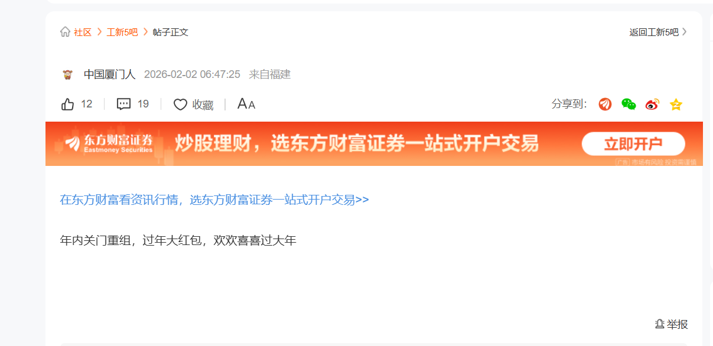
Task: Like the post with the thumbs-up icon
Action: click(x=68, y=105)
